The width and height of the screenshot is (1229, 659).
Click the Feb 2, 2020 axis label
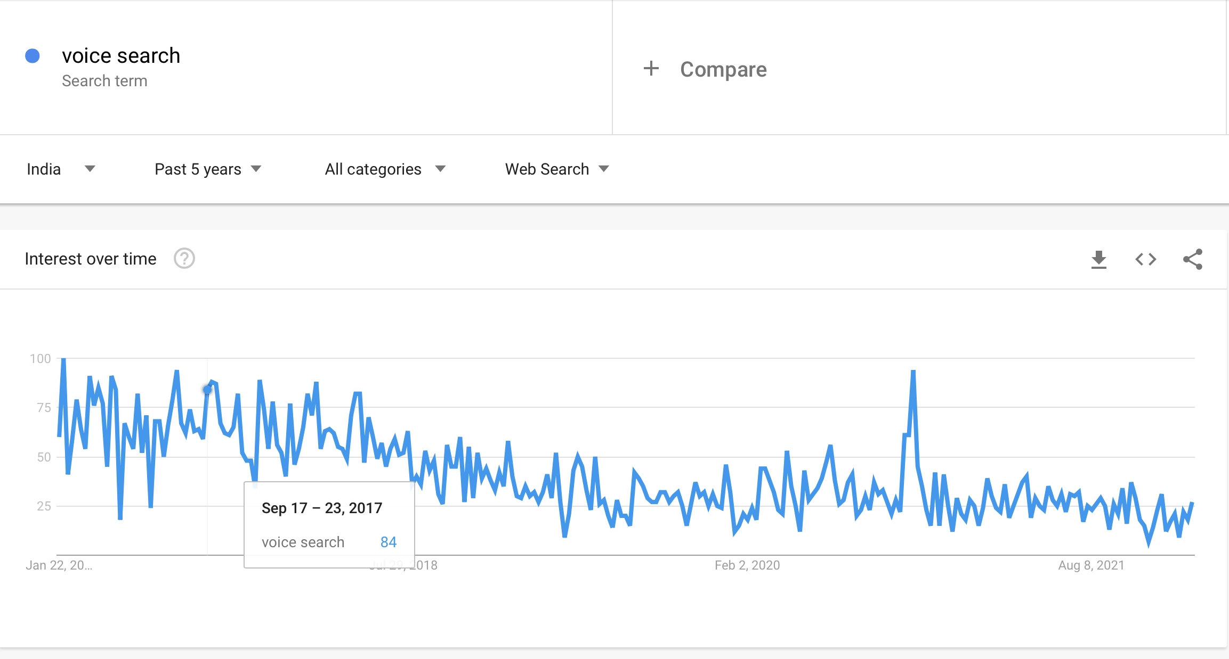[747, 565]
